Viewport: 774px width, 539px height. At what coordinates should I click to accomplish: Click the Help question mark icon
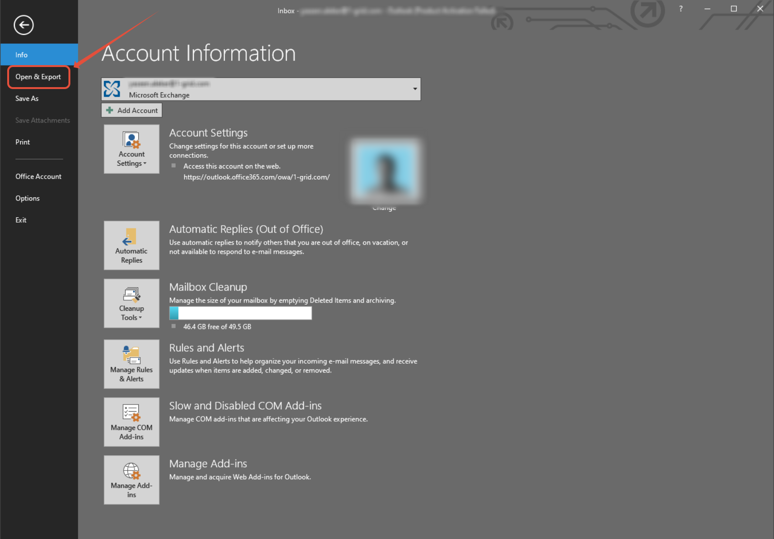[681, 9]
